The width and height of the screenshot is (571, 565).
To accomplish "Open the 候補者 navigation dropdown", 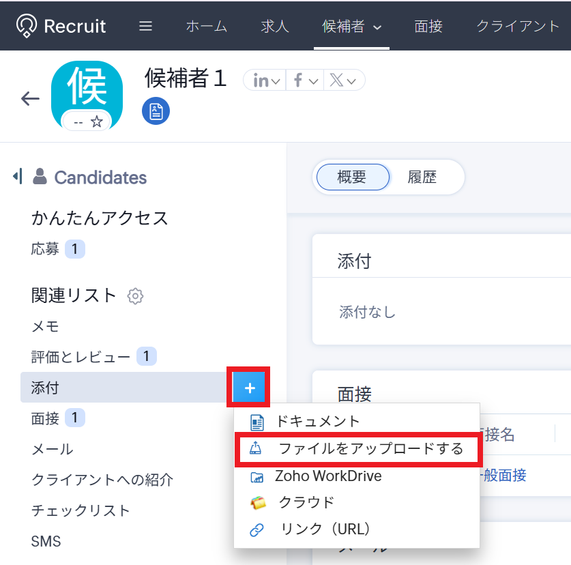I will (351, 27).
